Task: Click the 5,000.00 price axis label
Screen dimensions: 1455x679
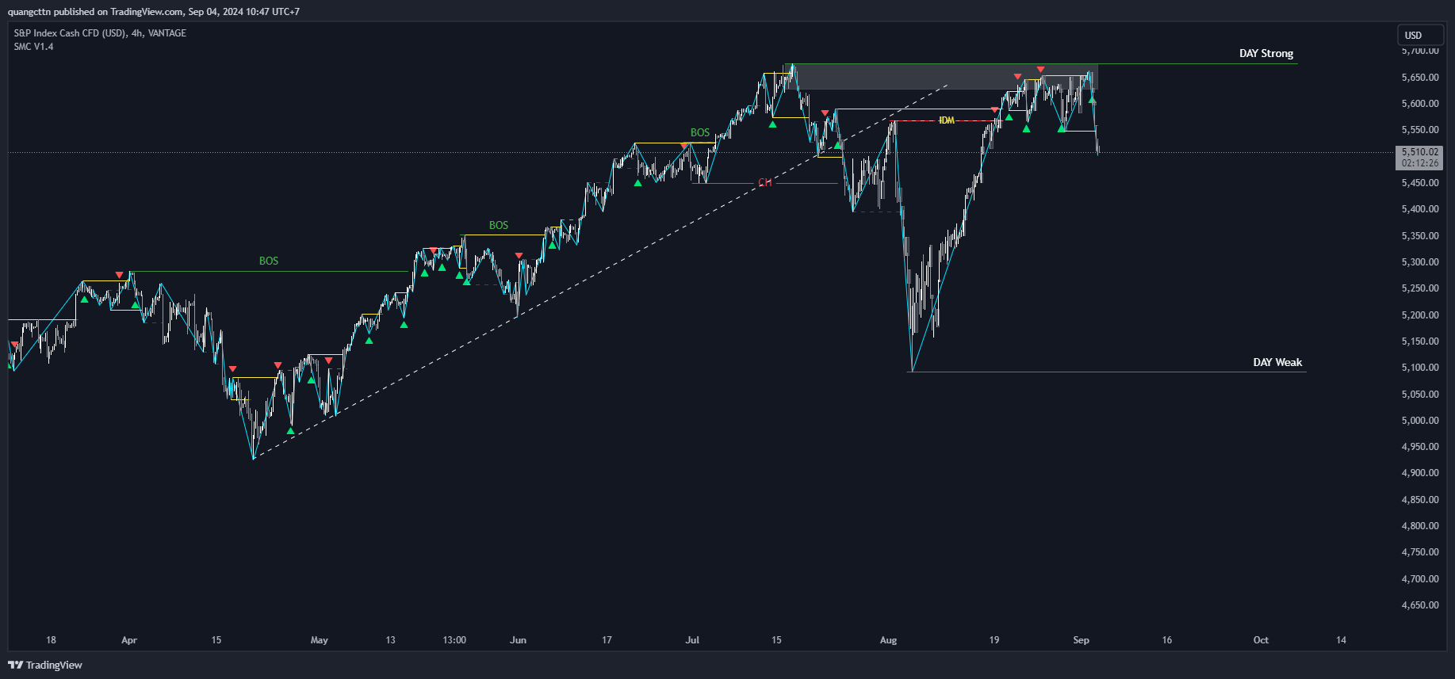Action: click(x=1419, y=421)
